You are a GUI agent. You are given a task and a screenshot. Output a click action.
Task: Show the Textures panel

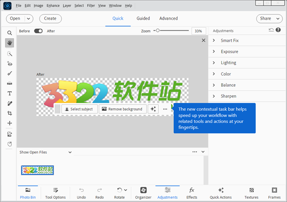point(251,193)
